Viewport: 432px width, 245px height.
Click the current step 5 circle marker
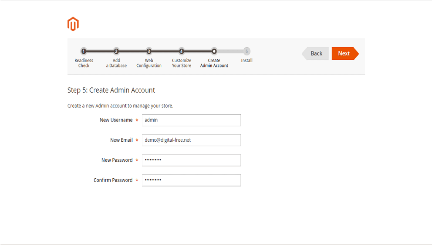point(214,51)
